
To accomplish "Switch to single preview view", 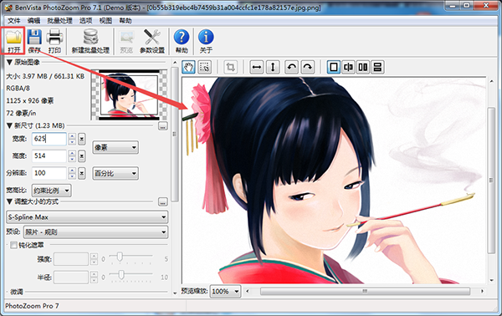I will 334,67.
